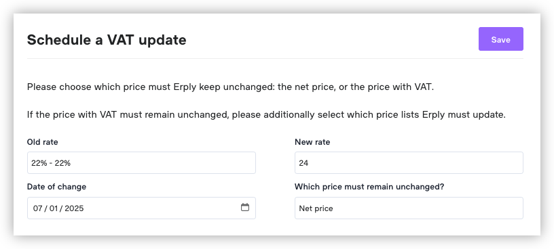Focus the New rate input field
554x249 pixels.
tap(409, 162)
